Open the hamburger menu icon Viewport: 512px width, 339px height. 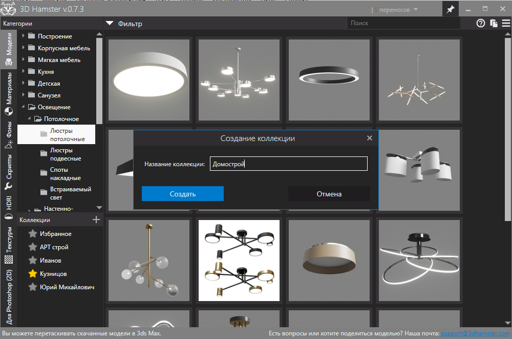(506, 23)
